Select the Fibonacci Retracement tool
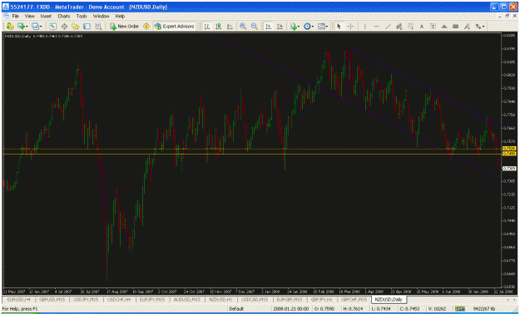 (410, 27)
